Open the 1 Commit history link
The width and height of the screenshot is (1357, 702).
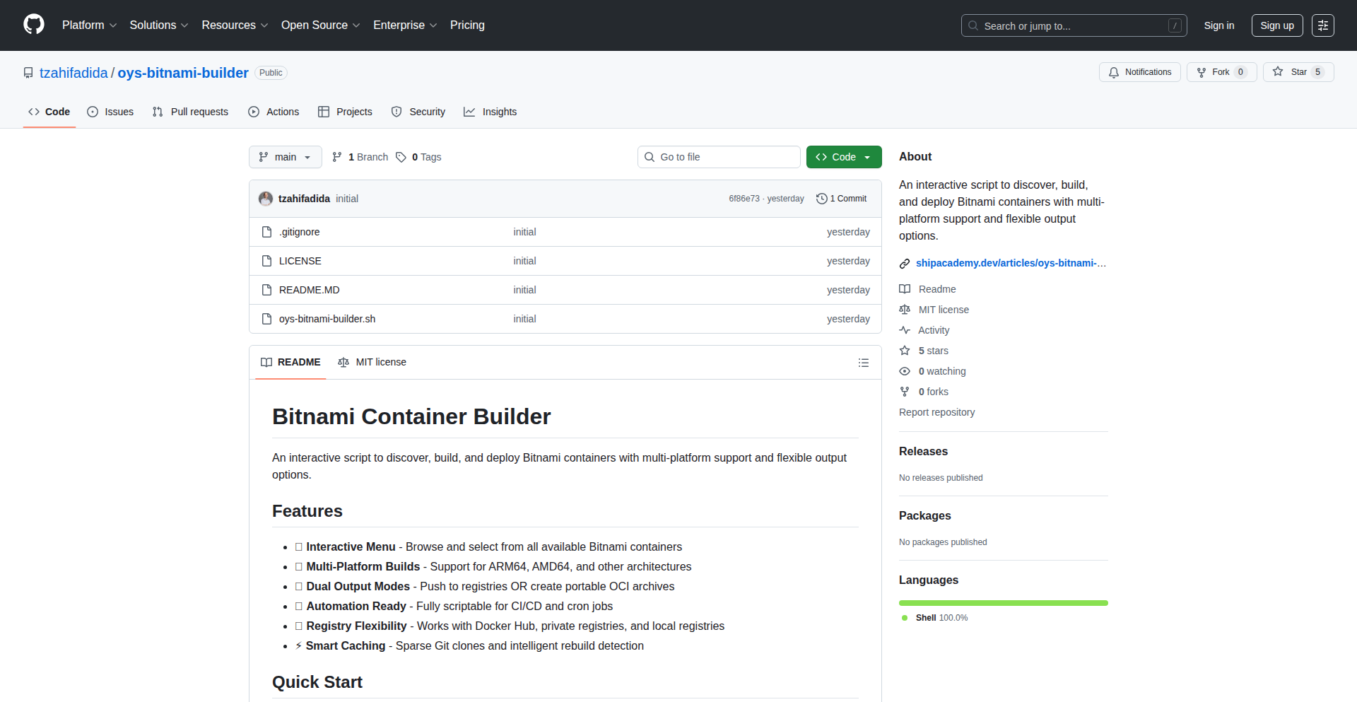click(x=841, y=199)
